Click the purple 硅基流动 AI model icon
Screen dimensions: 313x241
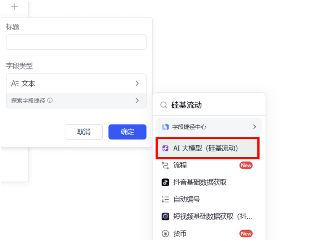click(165, 148)
